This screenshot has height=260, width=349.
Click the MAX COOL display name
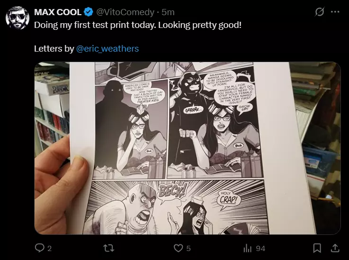(x=58, y=12)
